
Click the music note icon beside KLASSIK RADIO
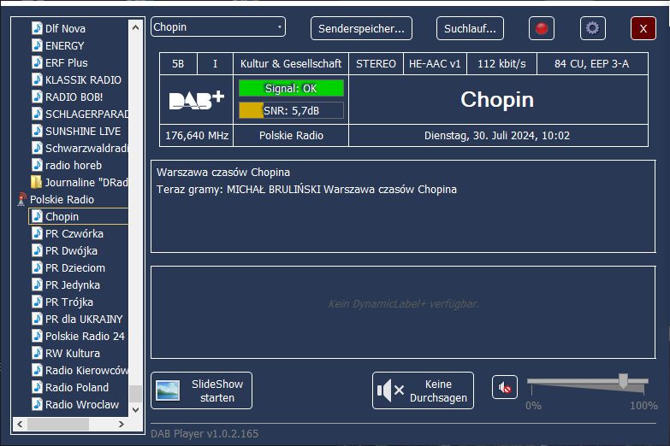[37, 80]
